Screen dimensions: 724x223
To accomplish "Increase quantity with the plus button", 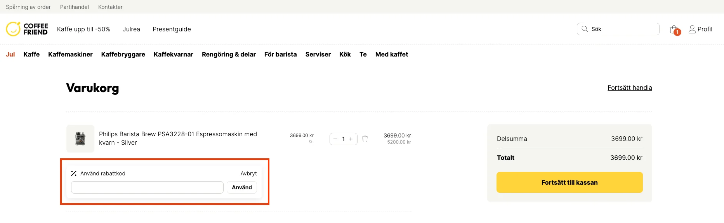I will 351,139.
